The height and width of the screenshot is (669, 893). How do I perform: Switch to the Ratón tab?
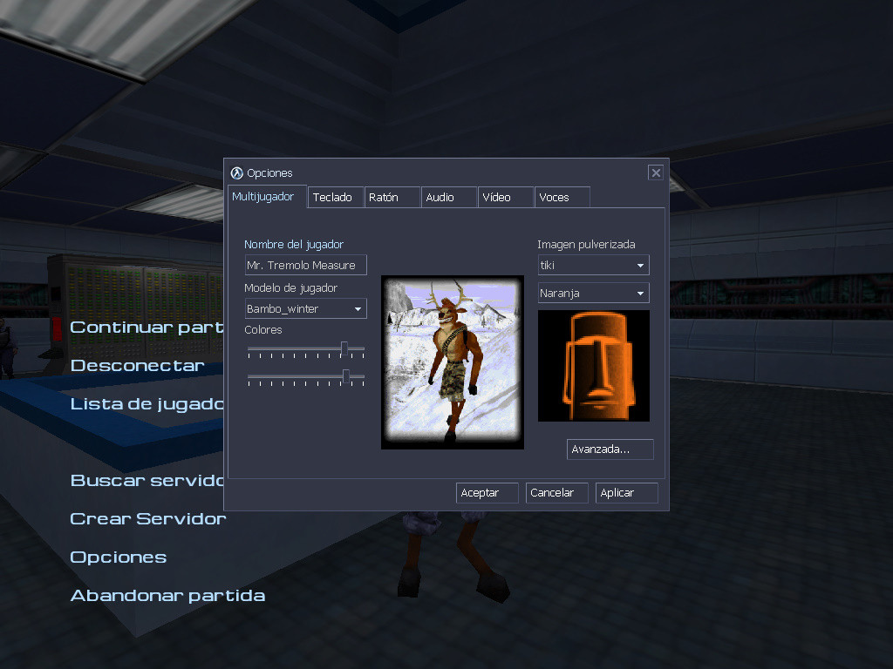391,197
